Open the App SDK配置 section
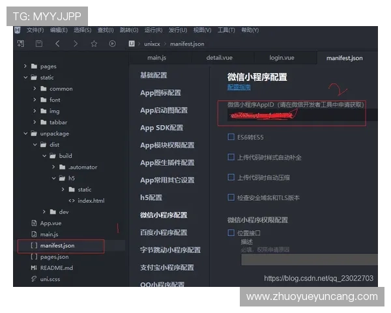391x313 pixels. 162,128
